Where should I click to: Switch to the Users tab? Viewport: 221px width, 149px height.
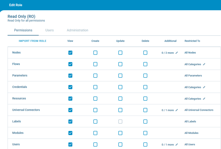pos(49,30)
